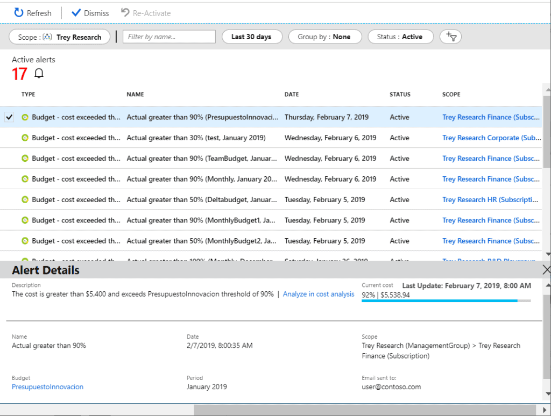This screenshot has height=416, width=551.
Task: Sort alerts by the DATE column header
Action: 292,95
